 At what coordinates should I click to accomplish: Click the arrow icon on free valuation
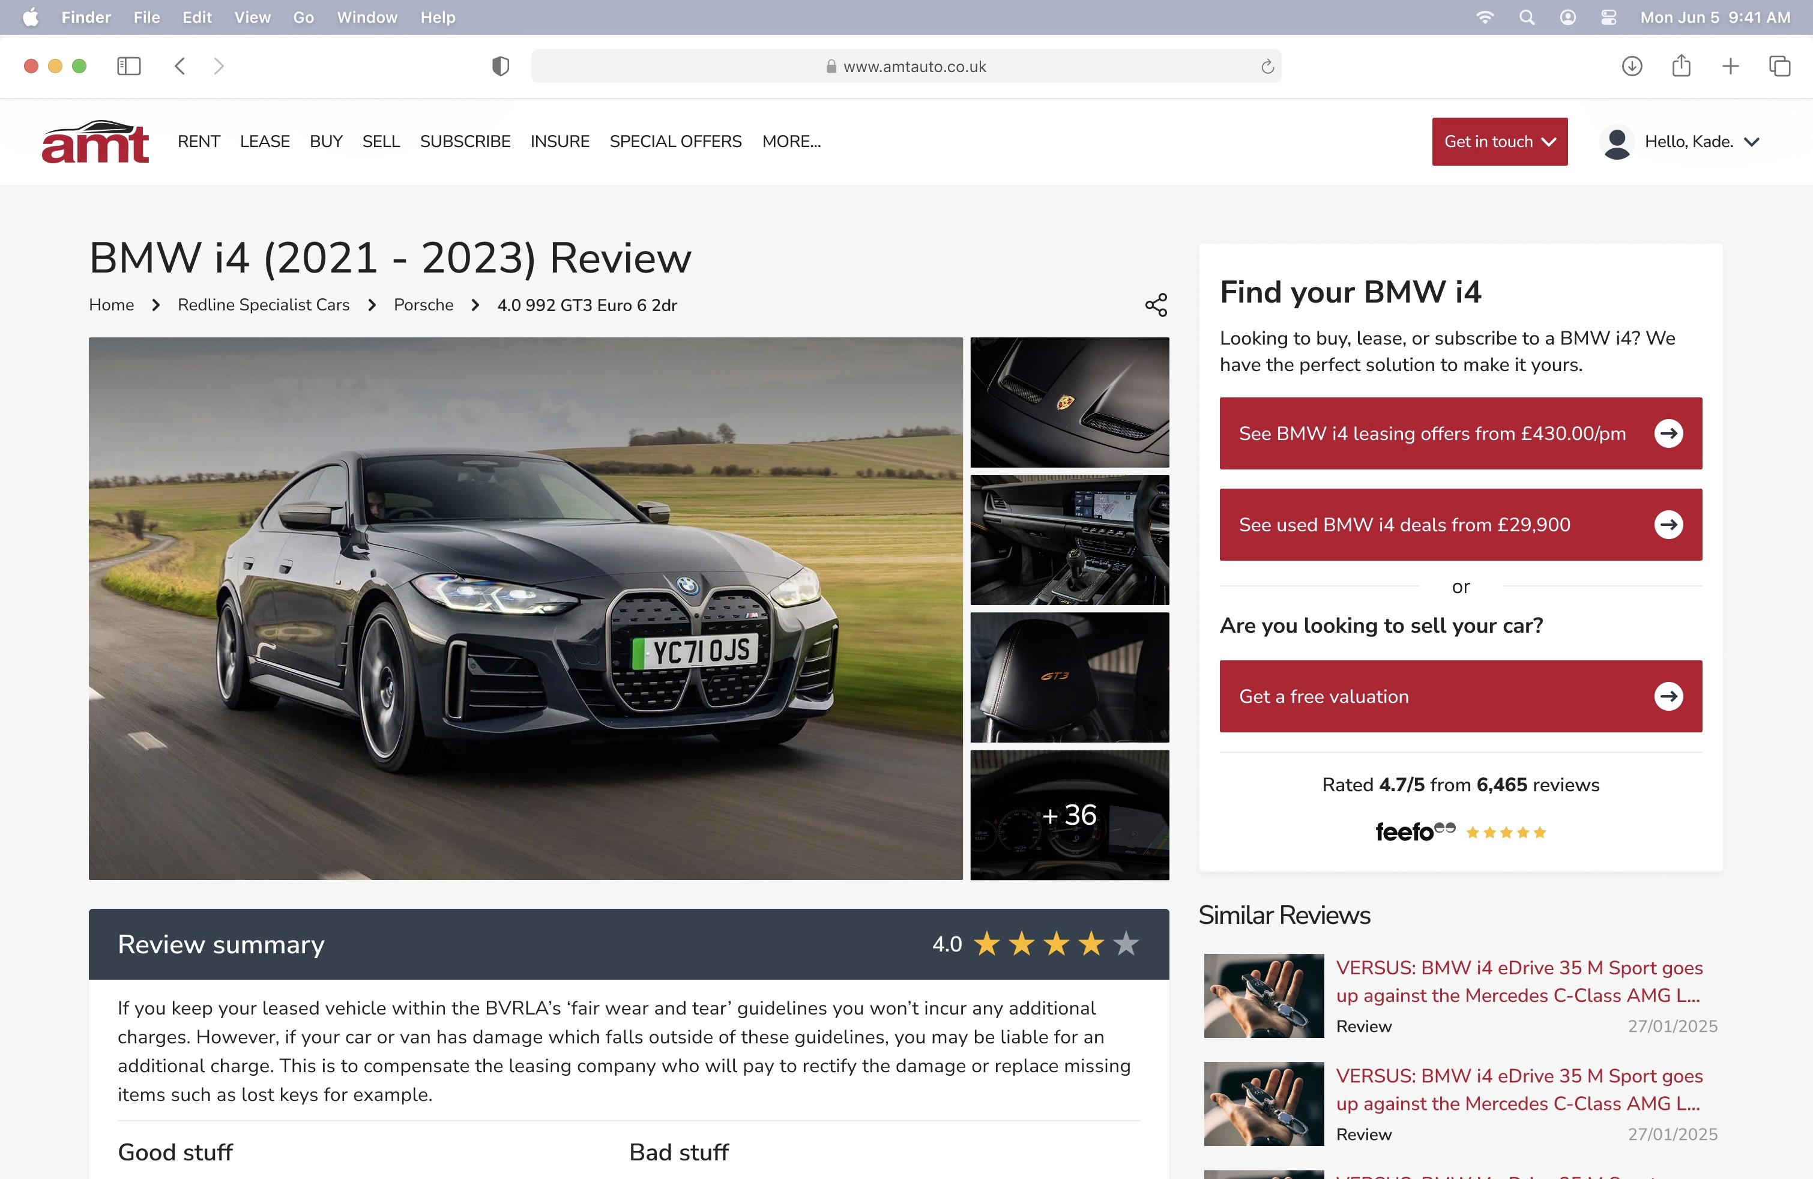tap(1668, 696)
